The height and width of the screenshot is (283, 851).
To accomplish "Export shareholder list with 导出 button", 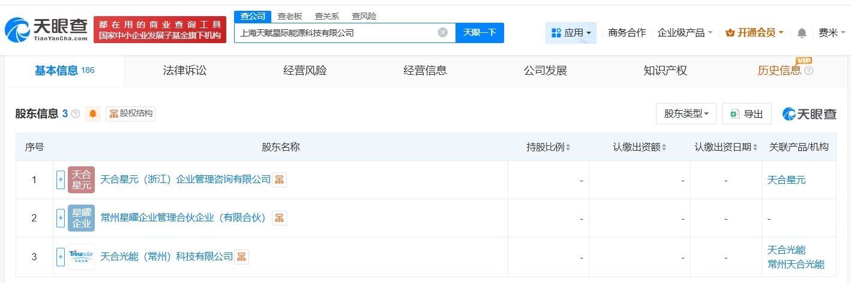I will (x=747, y=114).
